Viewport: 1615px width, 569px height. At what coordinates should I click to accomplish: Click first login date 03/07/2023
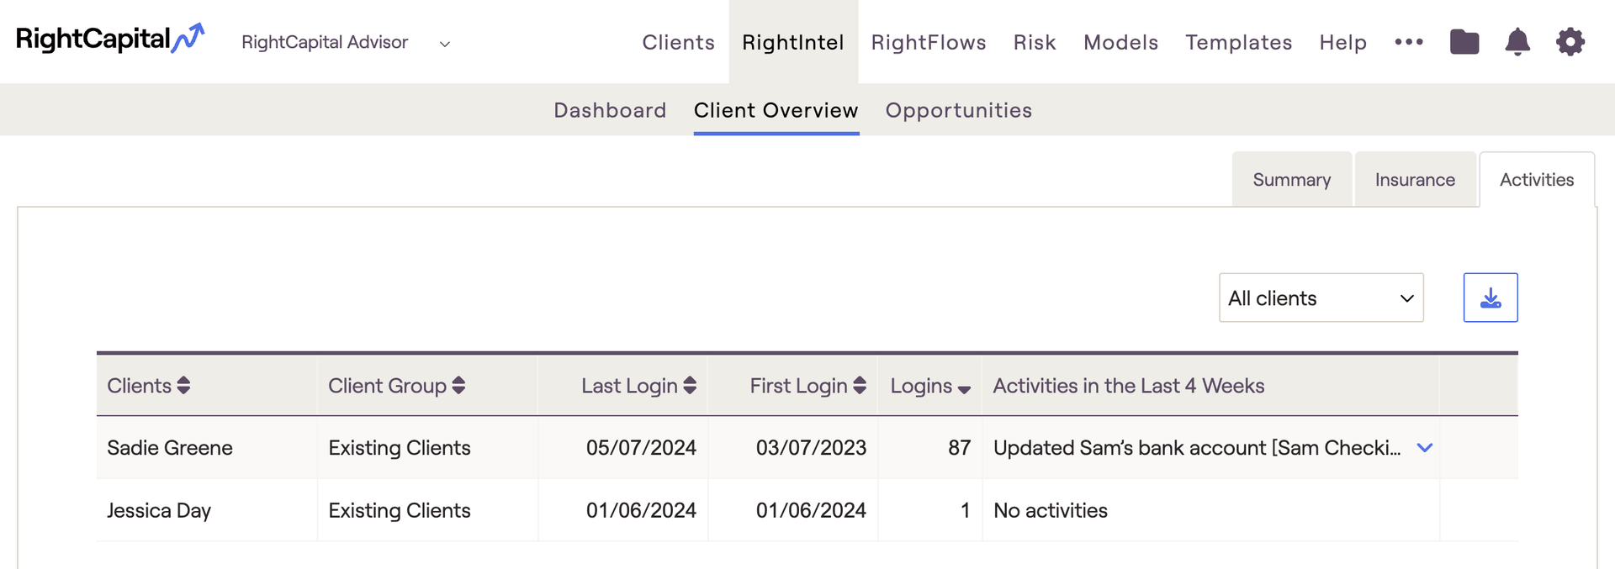pyautogui.click(x=811, y=448)
